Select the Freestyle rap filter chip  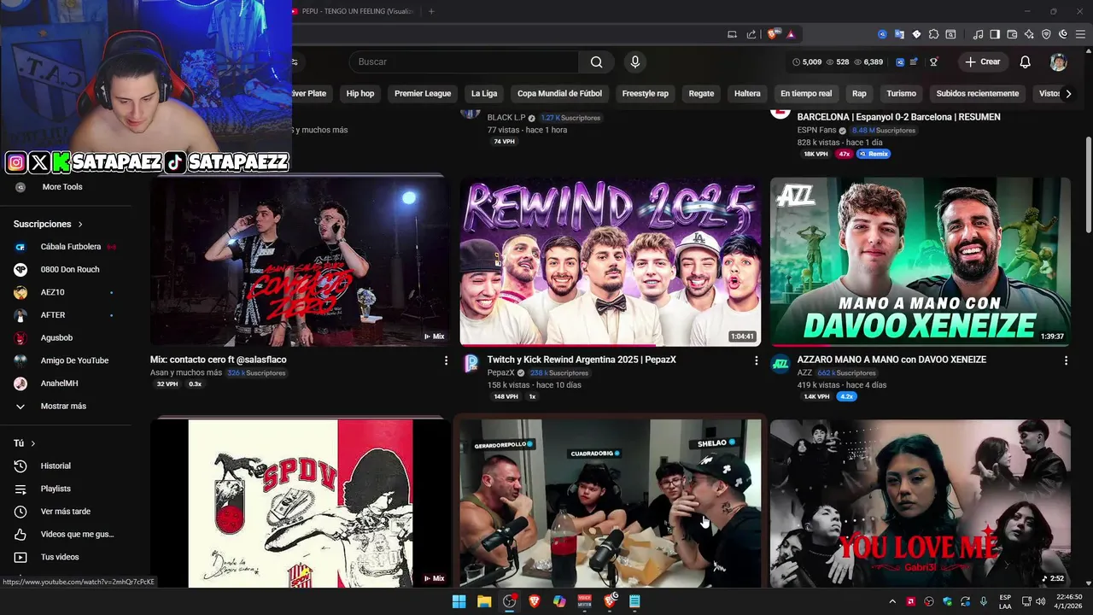tap(646, 93)
